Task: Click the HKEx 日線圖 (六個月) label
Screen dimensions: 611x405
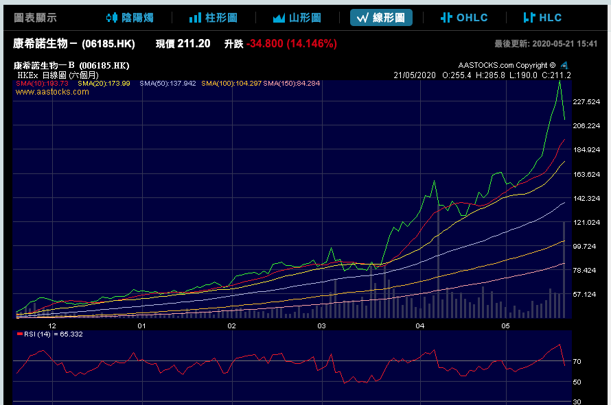Action: pos(58,75)
